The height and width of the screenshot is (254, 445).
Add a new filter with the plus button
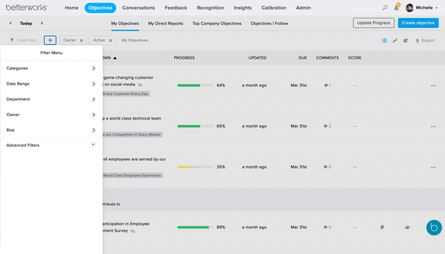(50, 40)
